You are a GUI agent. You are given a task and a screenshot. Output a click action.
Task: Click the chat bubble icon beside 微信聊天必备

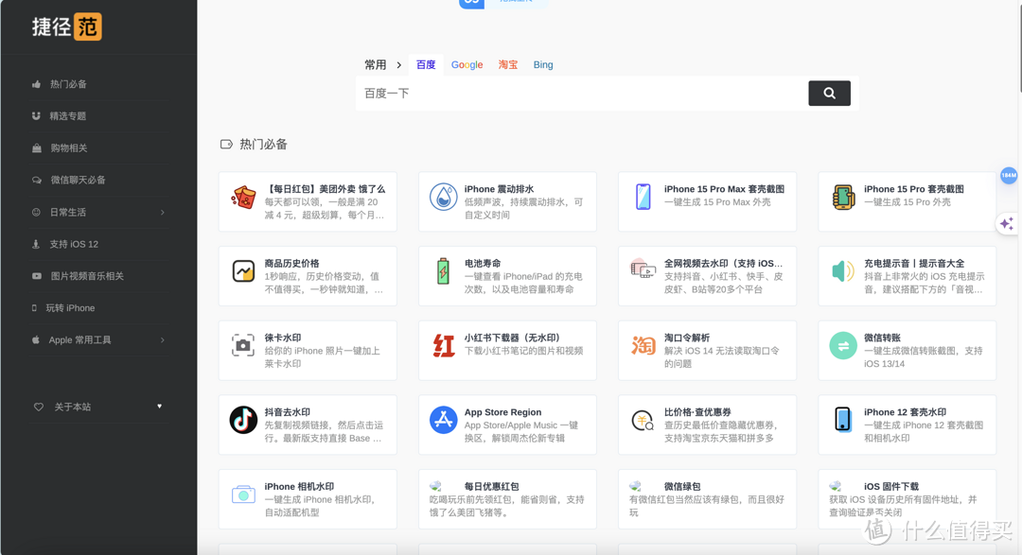tap(37, 180)
